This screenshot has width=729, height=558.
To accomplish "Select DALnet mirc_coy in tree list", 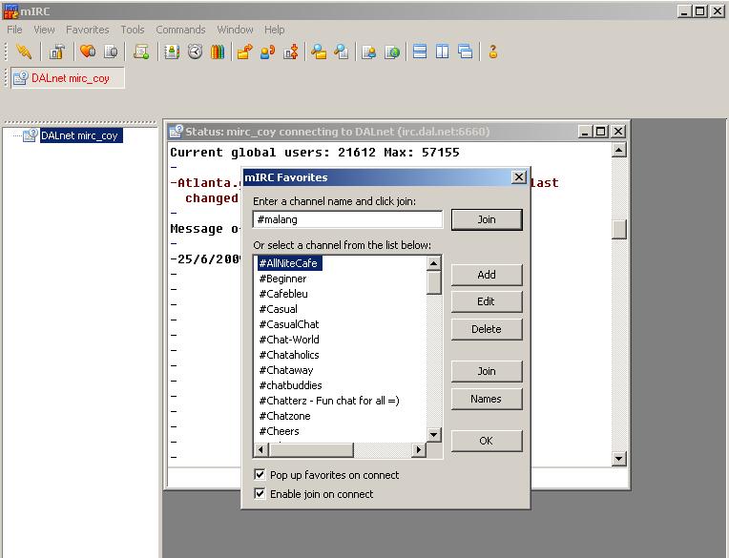I will pyautogui.click(x=81, y=135).
